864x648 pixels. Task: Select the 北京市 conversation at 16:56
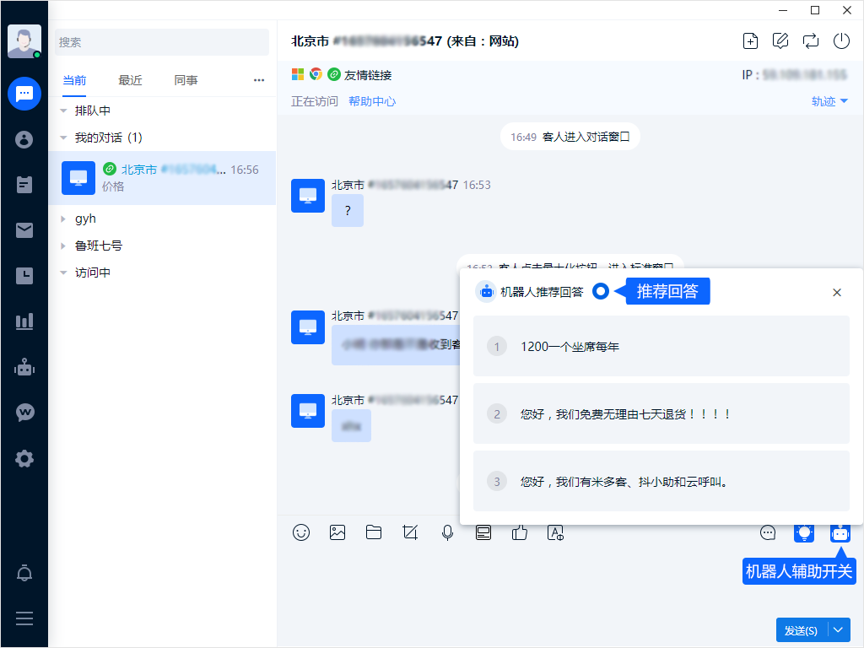[x=162, y=178]
